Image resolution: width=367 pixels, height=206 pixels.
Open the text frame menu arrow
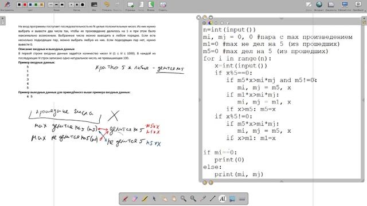211,18
